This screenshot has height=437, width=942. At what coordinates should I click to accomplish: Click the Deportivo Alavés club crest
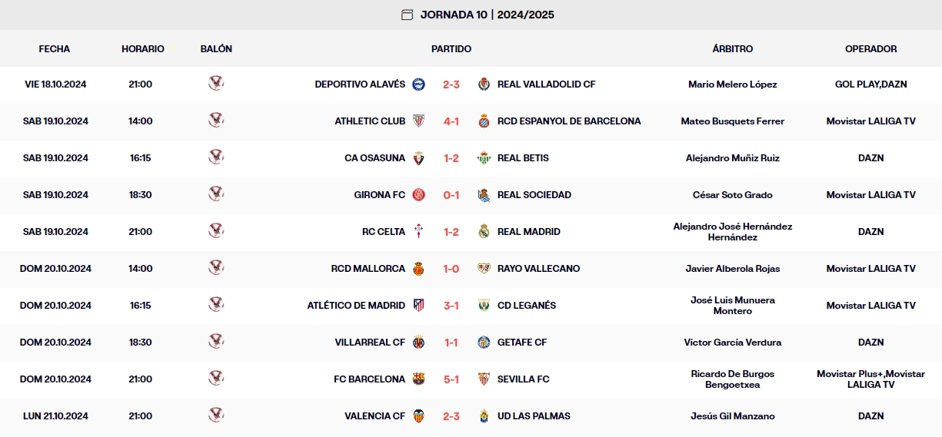point(418,84)
